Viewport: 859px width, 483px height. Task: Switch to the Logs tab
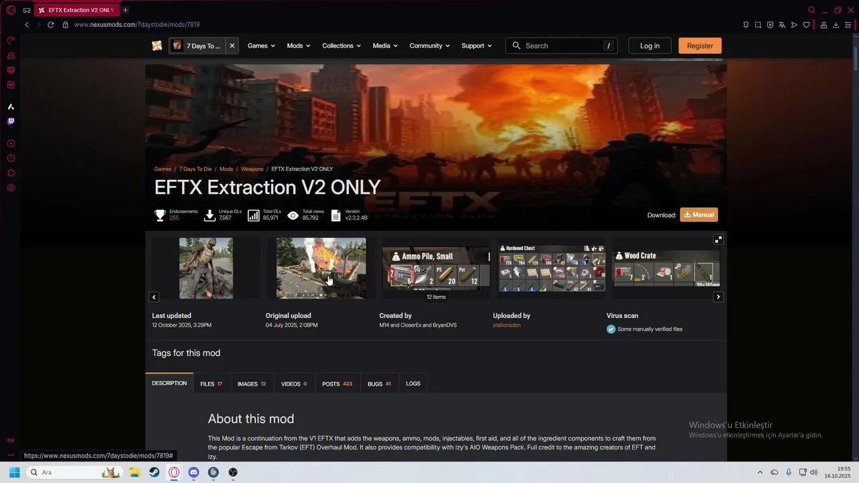(413, 384)
